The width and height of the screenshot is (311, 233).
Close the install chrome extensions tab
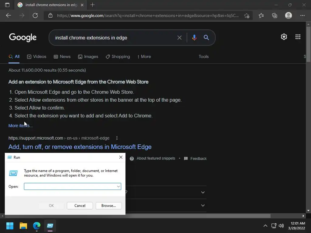[82, 5]
